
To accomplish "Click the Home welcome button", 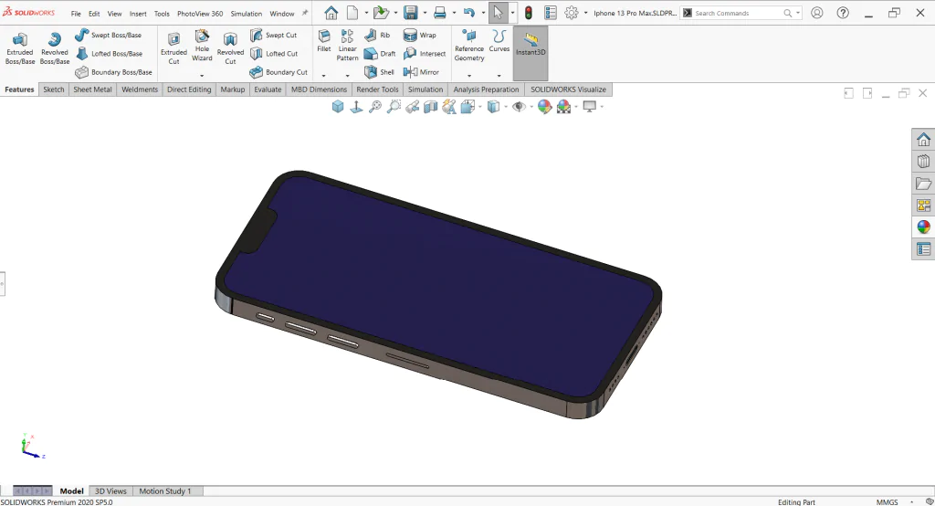I will click(331, 13).
